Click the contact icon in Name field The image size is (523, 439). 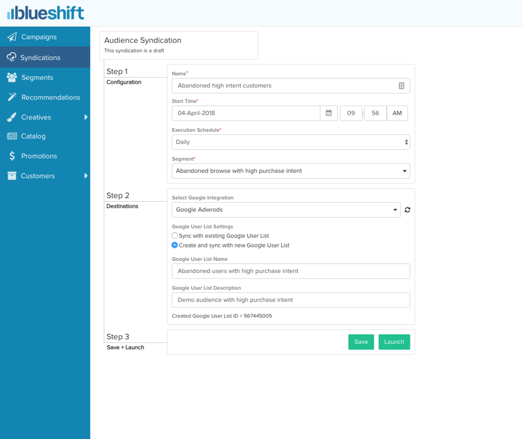[402, 86]
